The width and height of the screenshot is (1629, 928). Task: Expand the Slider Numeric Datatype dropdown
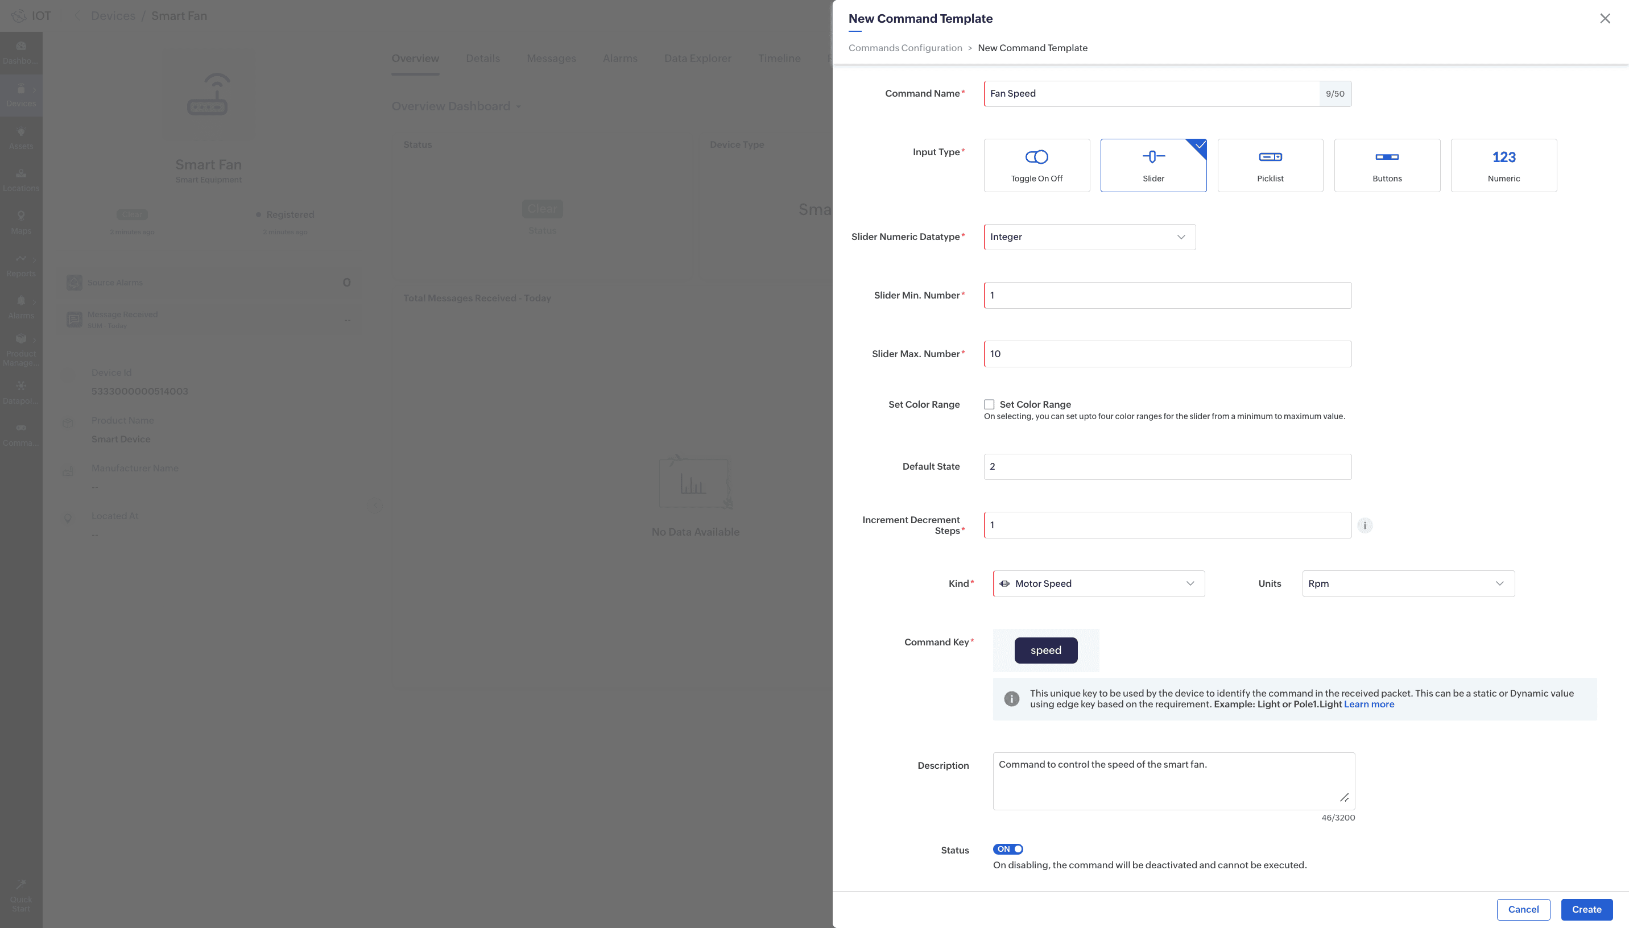pos(1089,237)
